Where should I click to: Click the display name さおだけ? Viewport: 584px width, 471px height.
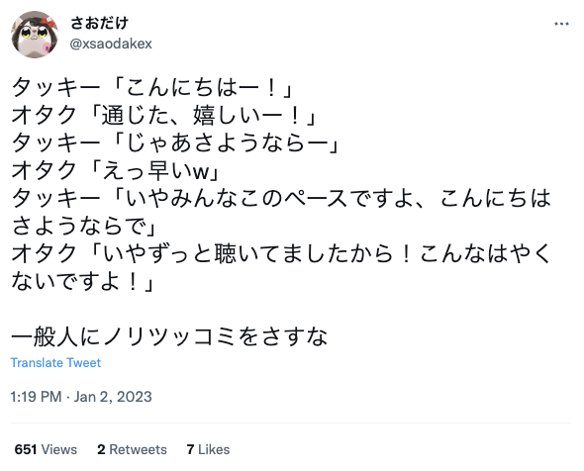click(x=99, y=23)
